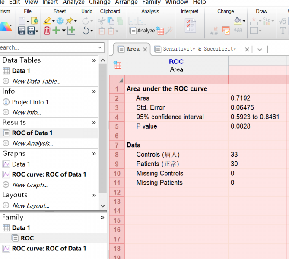Click the navigator vertical scrollbar
This screenshot has height=259, width=289.
(103, 128)
